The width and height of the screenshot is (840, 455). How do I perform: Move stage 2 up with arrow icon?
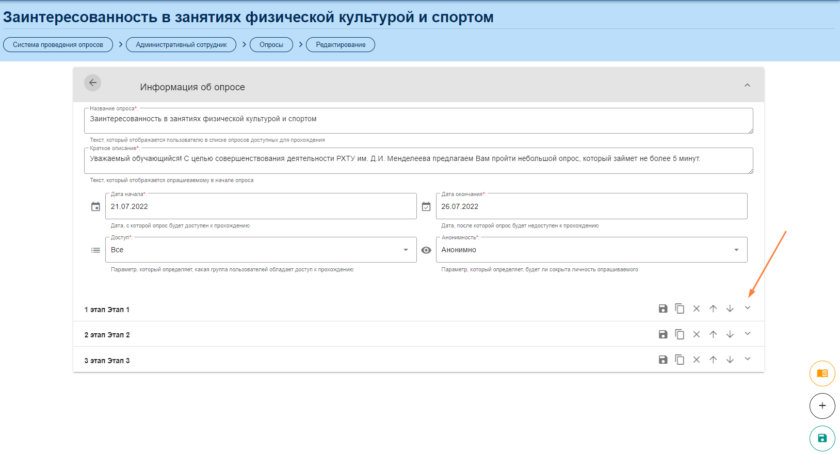pyautogui.click(x=713, y=334)
